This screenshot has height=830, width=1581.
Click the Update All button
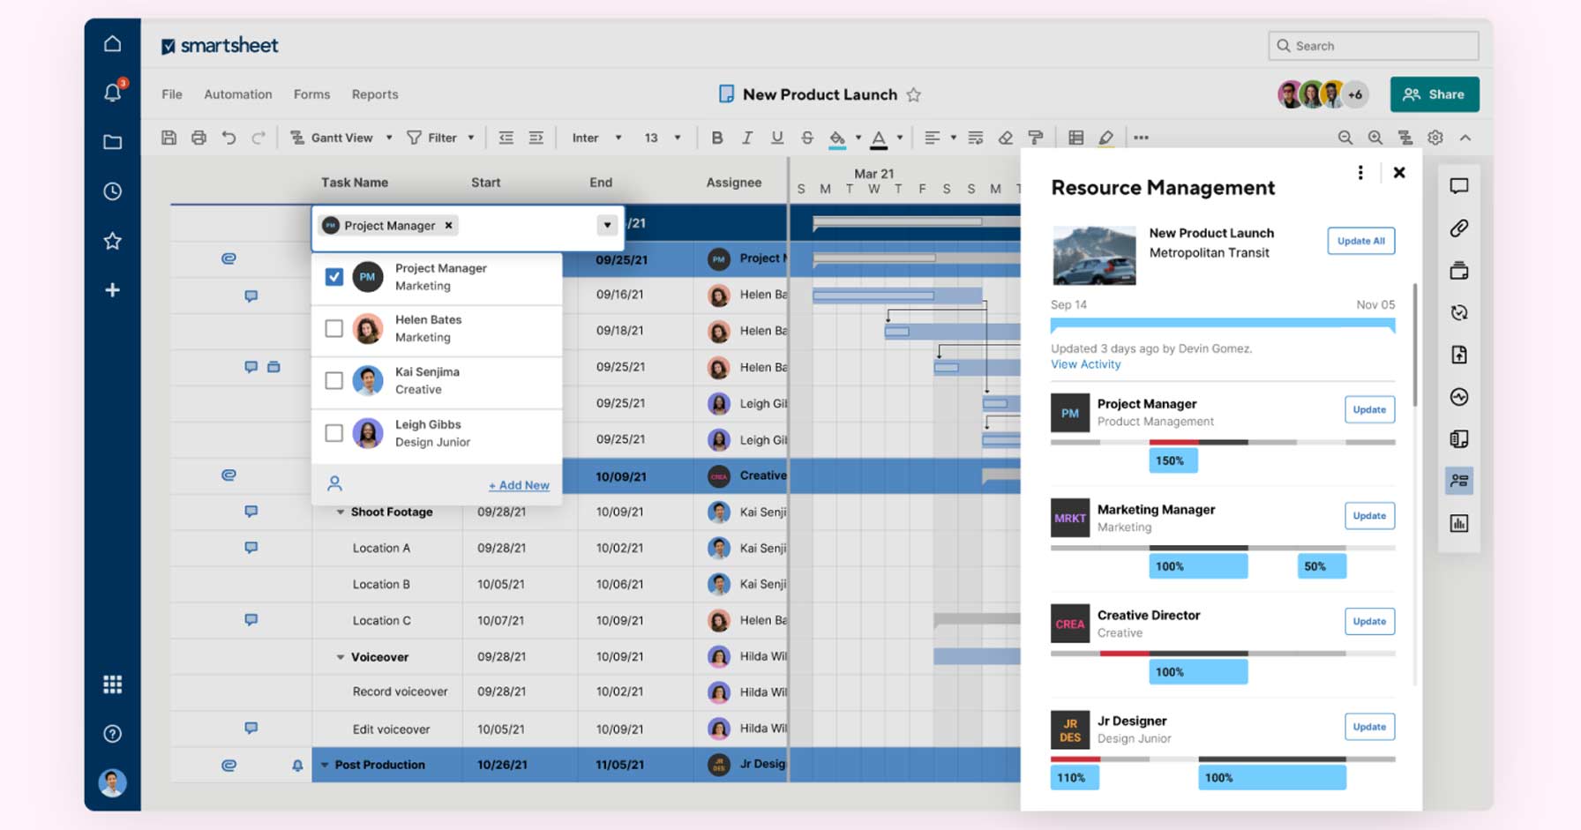click(1360, 241)
